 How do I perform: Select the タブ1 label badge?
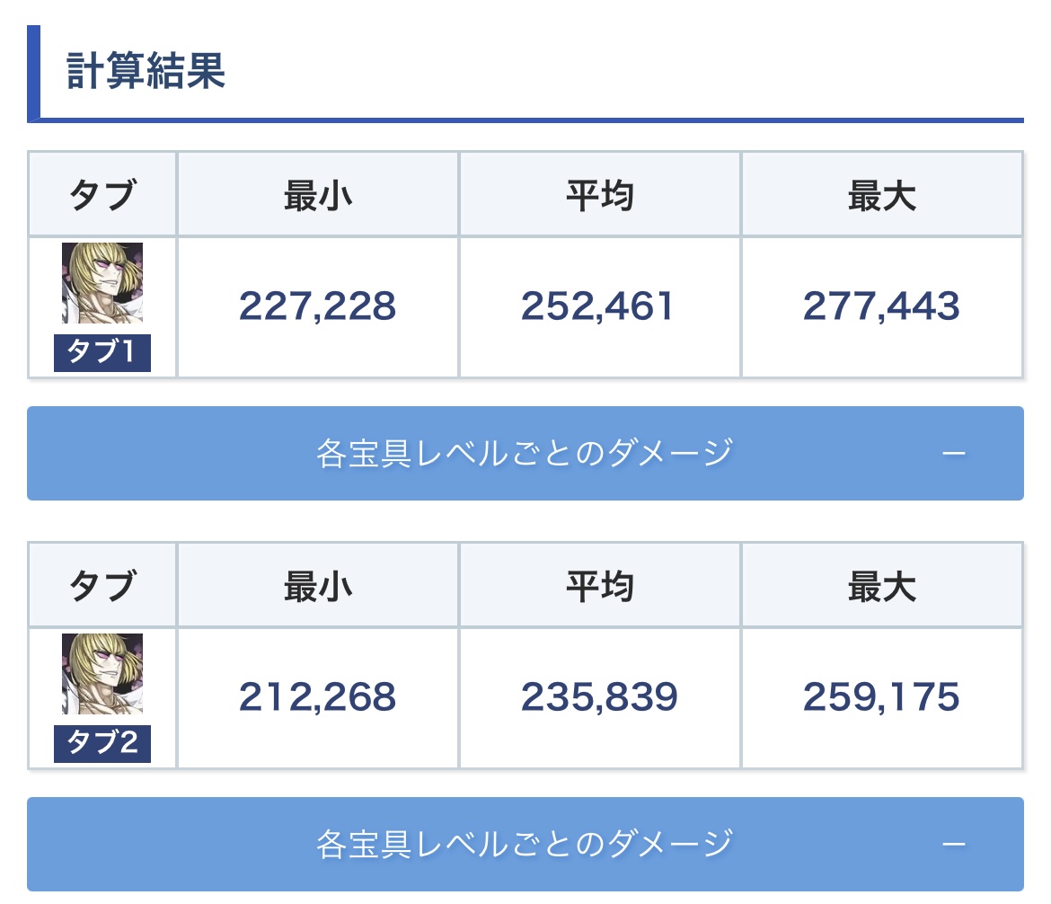coord(102,353)
